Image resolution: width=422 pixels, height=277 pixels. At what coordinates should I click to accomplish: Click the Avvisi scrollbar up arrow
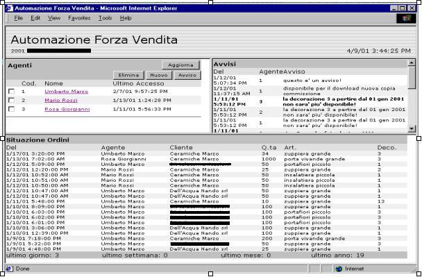pyautogui.click(x=412, y=62)
